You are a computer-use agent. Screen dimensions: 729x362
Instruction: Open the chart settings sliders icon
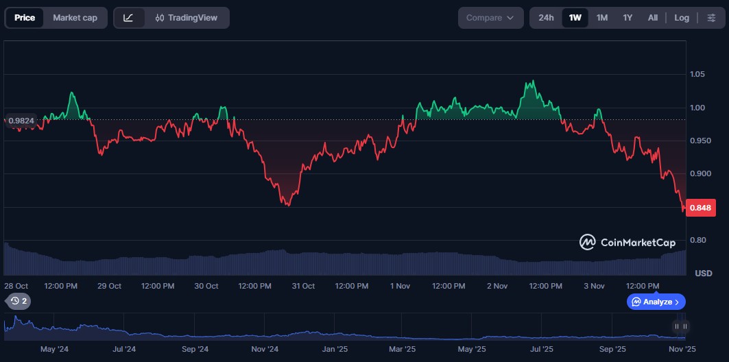(711, 18)
